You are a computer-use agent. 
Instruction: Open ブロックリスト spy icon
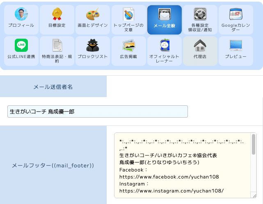[x=93, y=45]
